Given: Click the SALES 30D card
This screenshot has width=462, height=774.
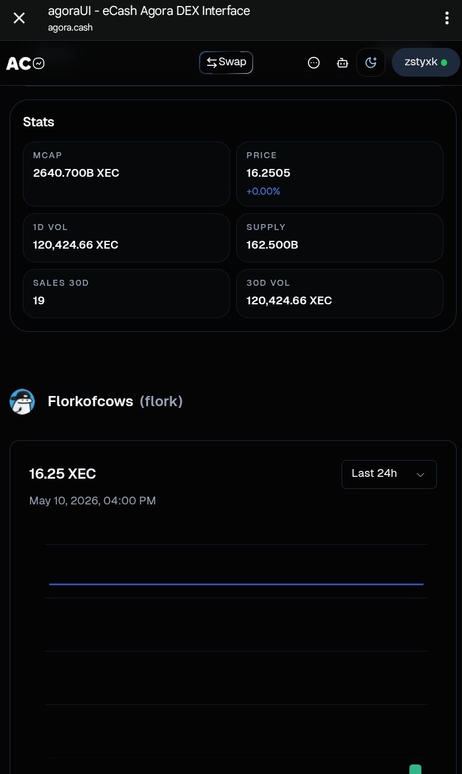Looking at the screenshot, I should point(126,293).
